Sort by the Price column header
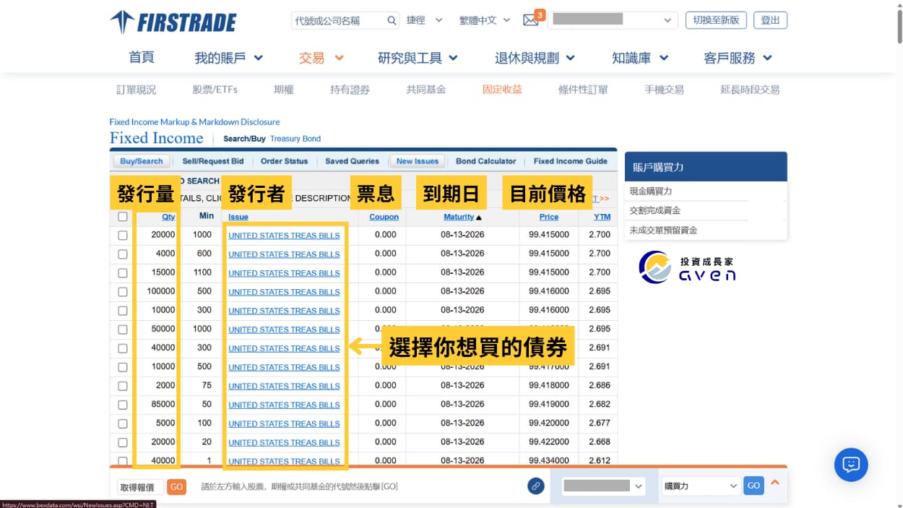The image size is (903, 508). (549, 217)
